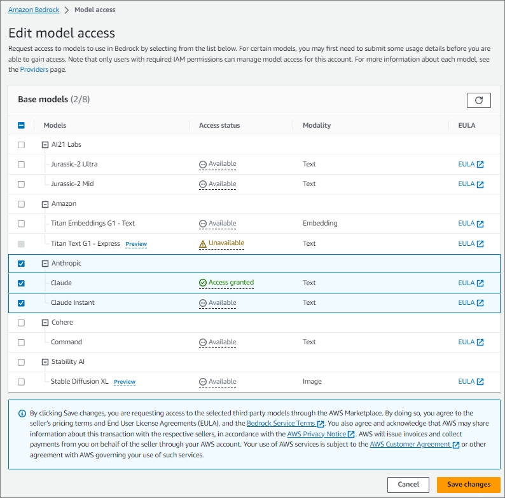The height and width of the screenshot is (498, 505).
Task: Click the Jurassic-2 Mid Available status text
Action: [222, 184]
